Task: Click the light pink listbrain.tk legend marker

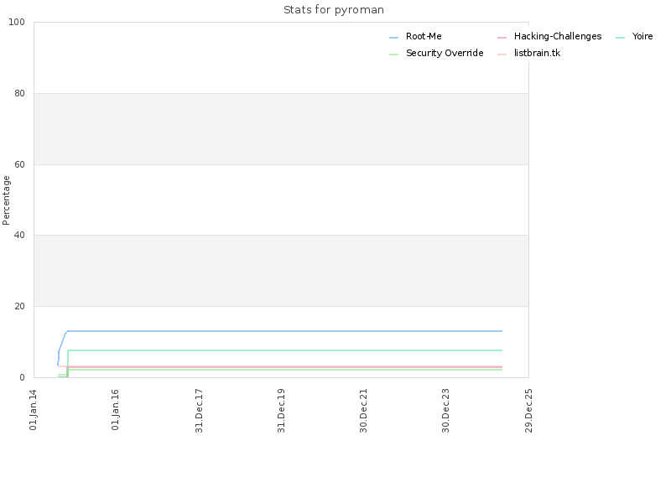Action: pos(502,54)
